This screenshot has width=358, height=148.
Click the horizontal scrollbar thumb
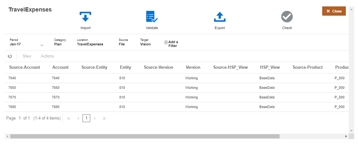coord(145,136)
